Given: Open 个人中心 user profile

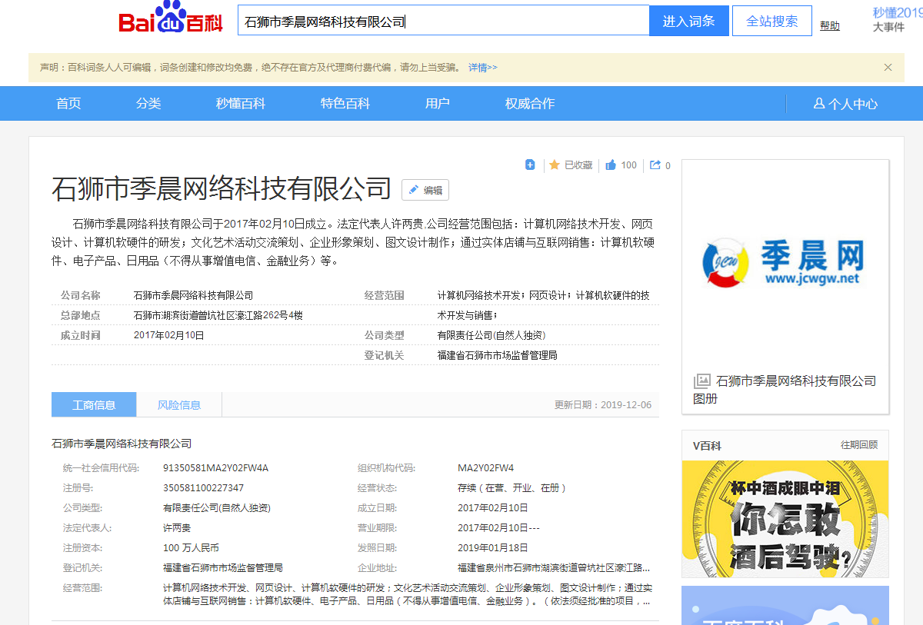Looking at the screenshot, I should pyautogui.click(x=845, y=104).
